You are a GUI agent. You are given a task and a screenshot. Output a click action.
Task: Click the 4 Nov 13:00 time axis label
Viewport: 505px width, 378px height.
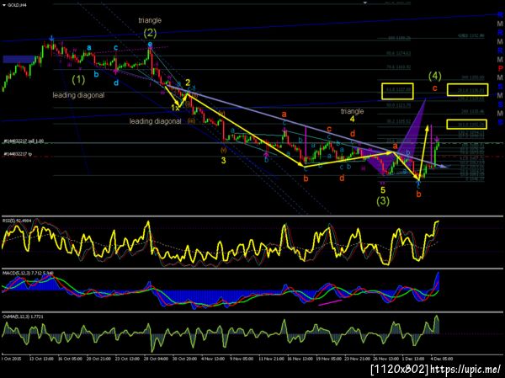pyautogui.click(x=211, y=359)
